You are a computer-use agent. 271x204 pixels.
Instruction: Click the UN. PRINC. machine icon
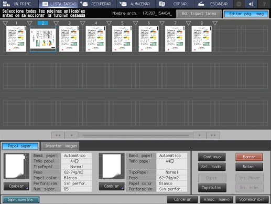[x=6, y=4]
